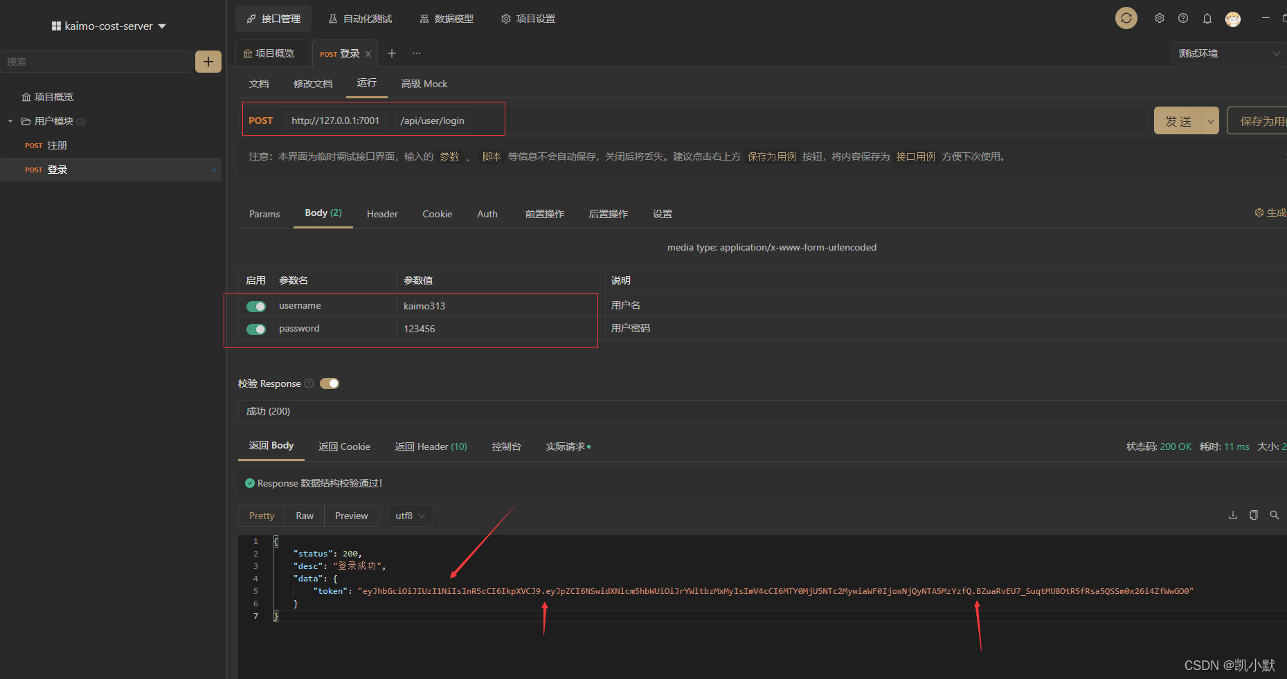The height and width of the screenshot is (679, 1287).
Task: Switch to the 自动化测试 module
Action: [360, 19]
